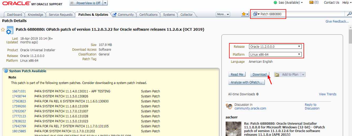Screen dimensions: 352x136
Task: Click the search magnifier icon
Action: pyautogui.click(x=349, y=14)
